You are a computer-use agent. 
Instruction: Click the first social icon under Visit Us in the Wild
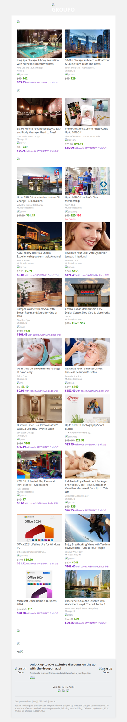pos(59,691)
